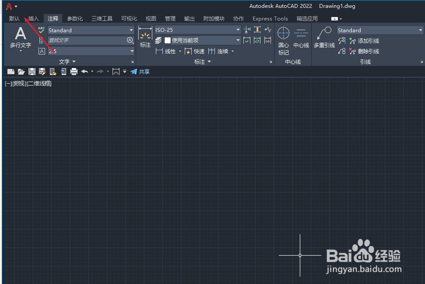
Task: Open the text style Standard dropdown
Action: 91,30
